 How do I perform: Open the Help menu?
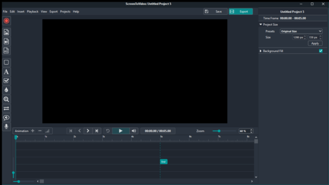(x=76, y=11)
